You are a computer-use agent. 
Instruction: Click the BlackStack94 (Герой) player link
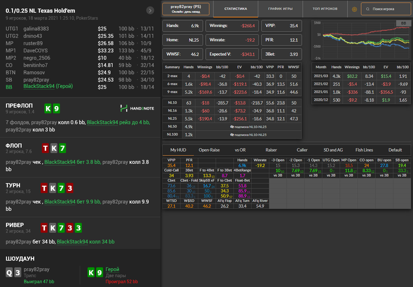pyautogui.click(x=48, y=86)
